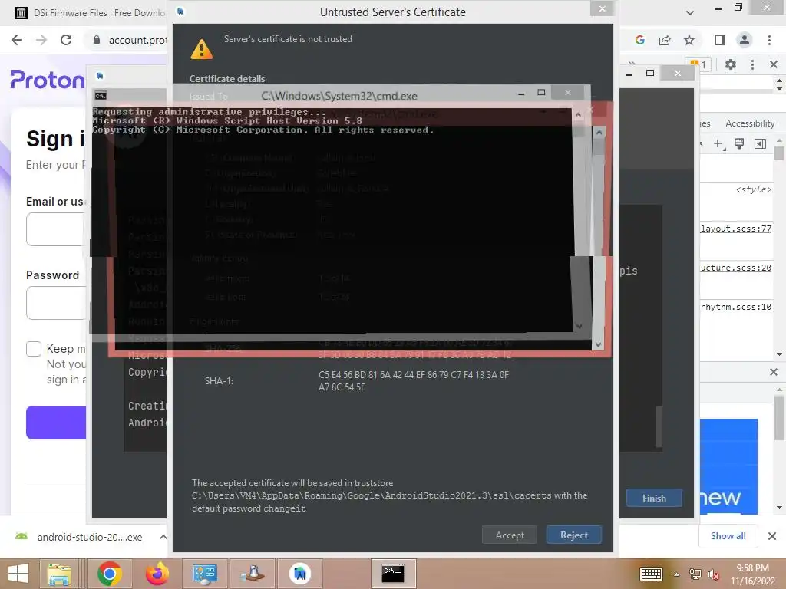Close the DevTools drawer
Viewport: 786px width, 589px height.
(x=774, y=372)
